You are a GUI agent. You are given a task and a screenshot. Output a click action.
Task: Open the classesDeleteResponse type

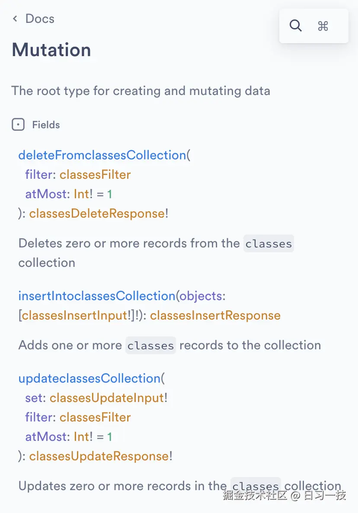point(97,213)
